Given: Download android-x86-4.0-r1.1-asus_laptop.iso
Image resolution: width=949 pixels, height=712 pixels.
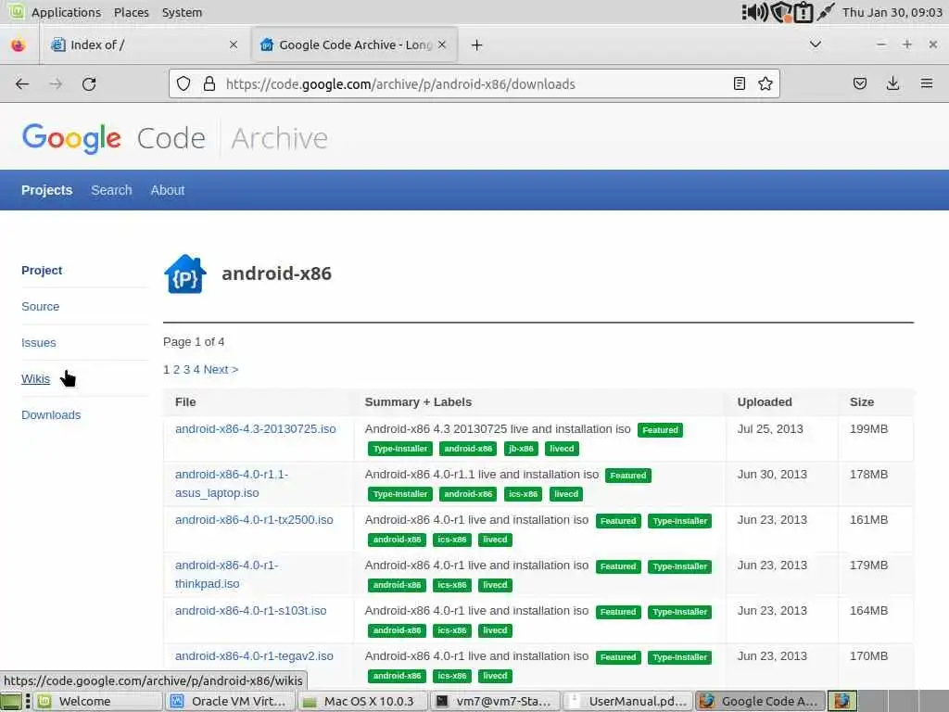Looking at the screenshot, I should coord(232,484).
